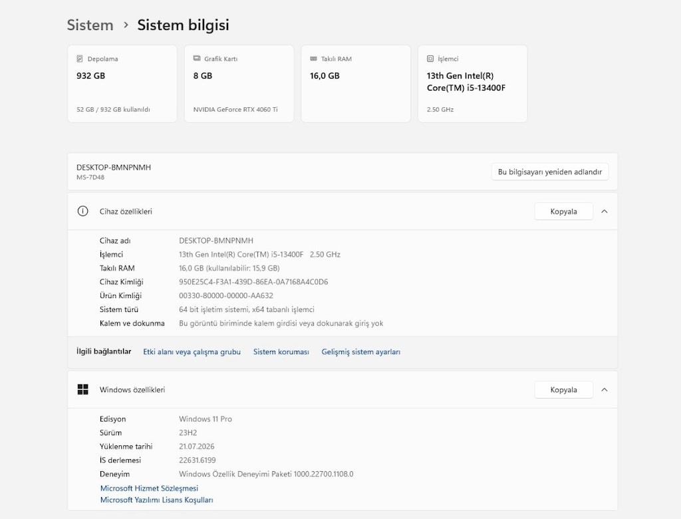The height and width of the screenshot is (519, 681).
Task: Open Microsoft Yazılımı Lisans Koşulları link
Action: point(157,500)
